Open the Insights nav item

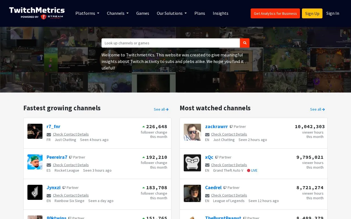(220, 13)
